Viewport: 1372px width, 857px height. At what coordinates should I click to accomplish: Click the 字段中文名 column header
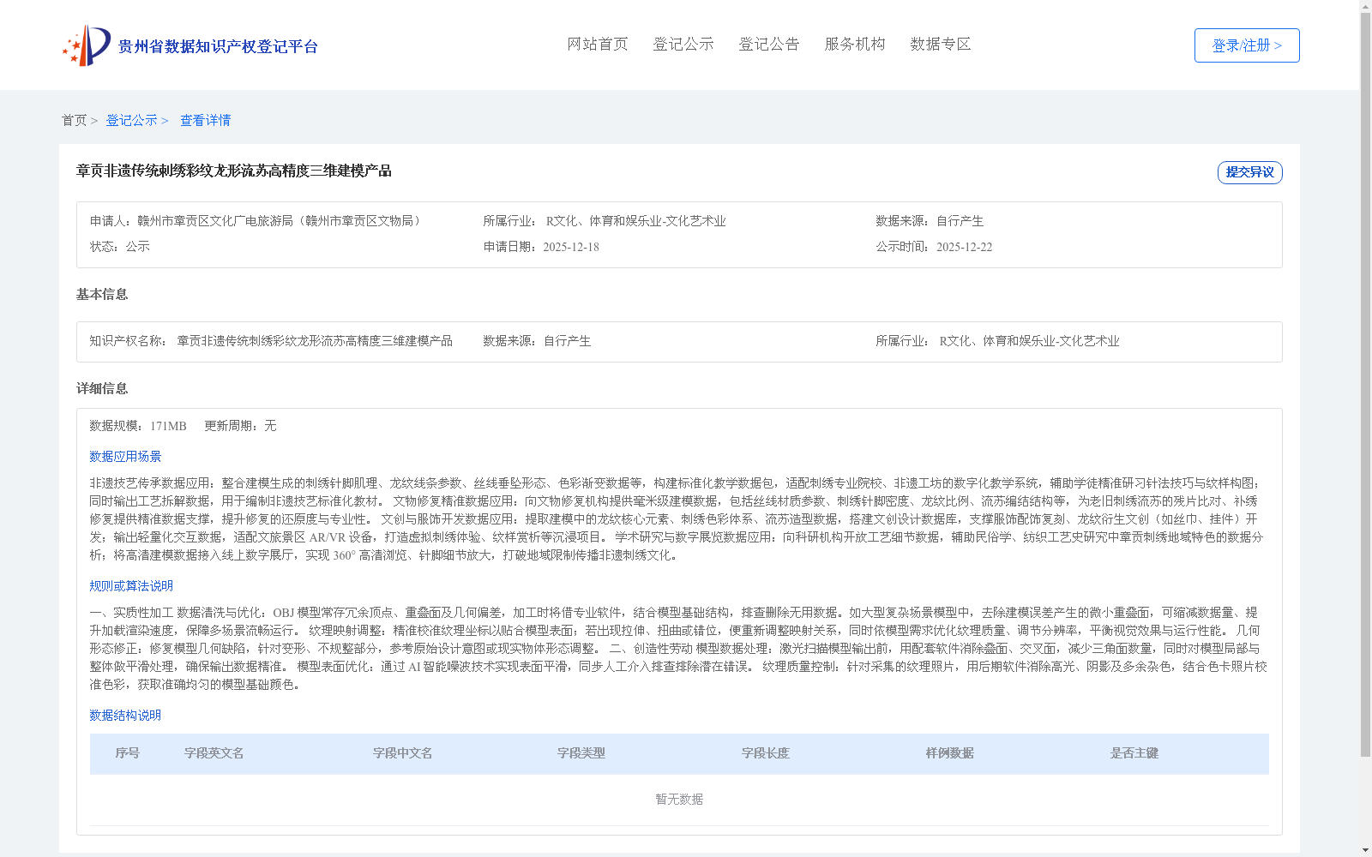coord(403,753)
